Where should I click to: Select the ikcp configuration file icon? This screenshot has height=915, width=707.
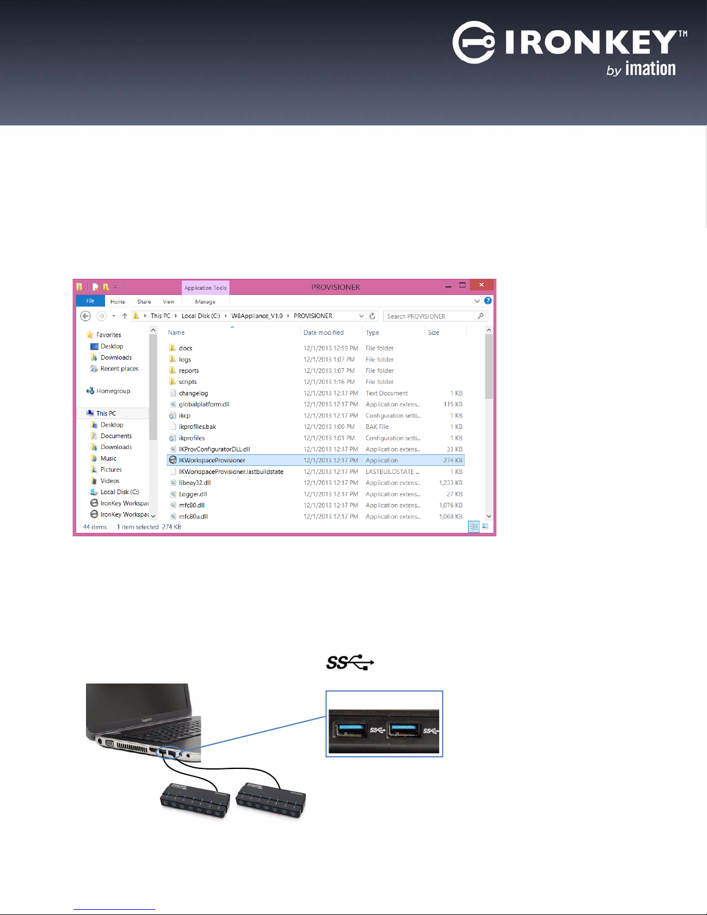(173, 415)
